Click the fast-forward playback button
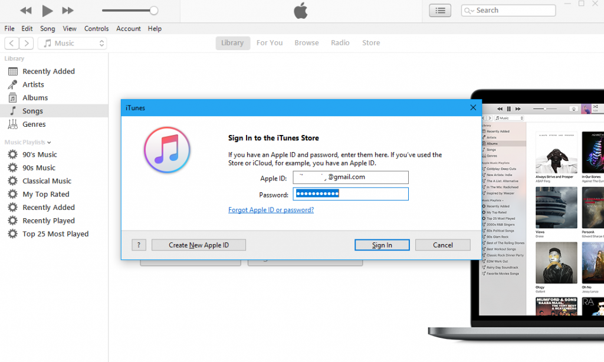Screen dimensions: 604x362 coord(68,11)
